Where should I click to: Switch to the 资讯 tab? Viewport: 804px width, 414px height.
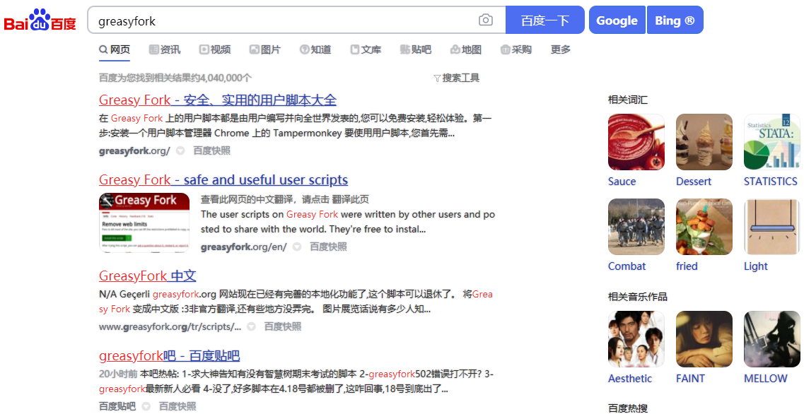[165, 49]
